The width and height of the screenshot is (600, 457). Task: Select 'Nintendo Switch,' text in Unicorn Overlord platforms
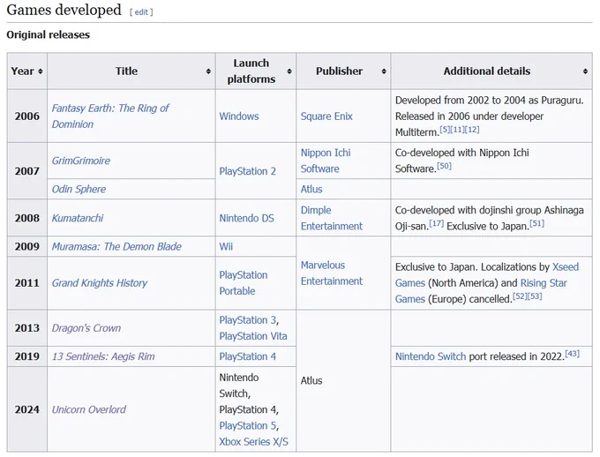pyautogui.click(x=239, y=386)
